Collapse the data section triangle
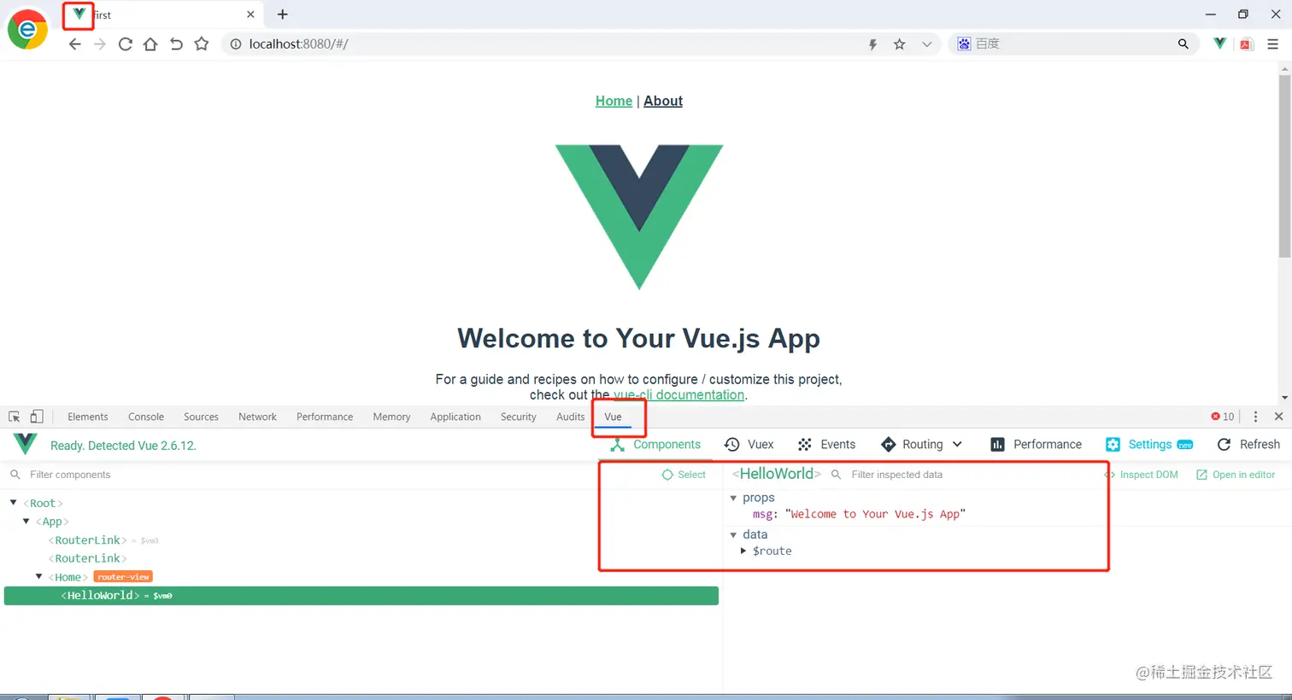1292x700 pixels. pyautogui.click(x=733, y=534)
